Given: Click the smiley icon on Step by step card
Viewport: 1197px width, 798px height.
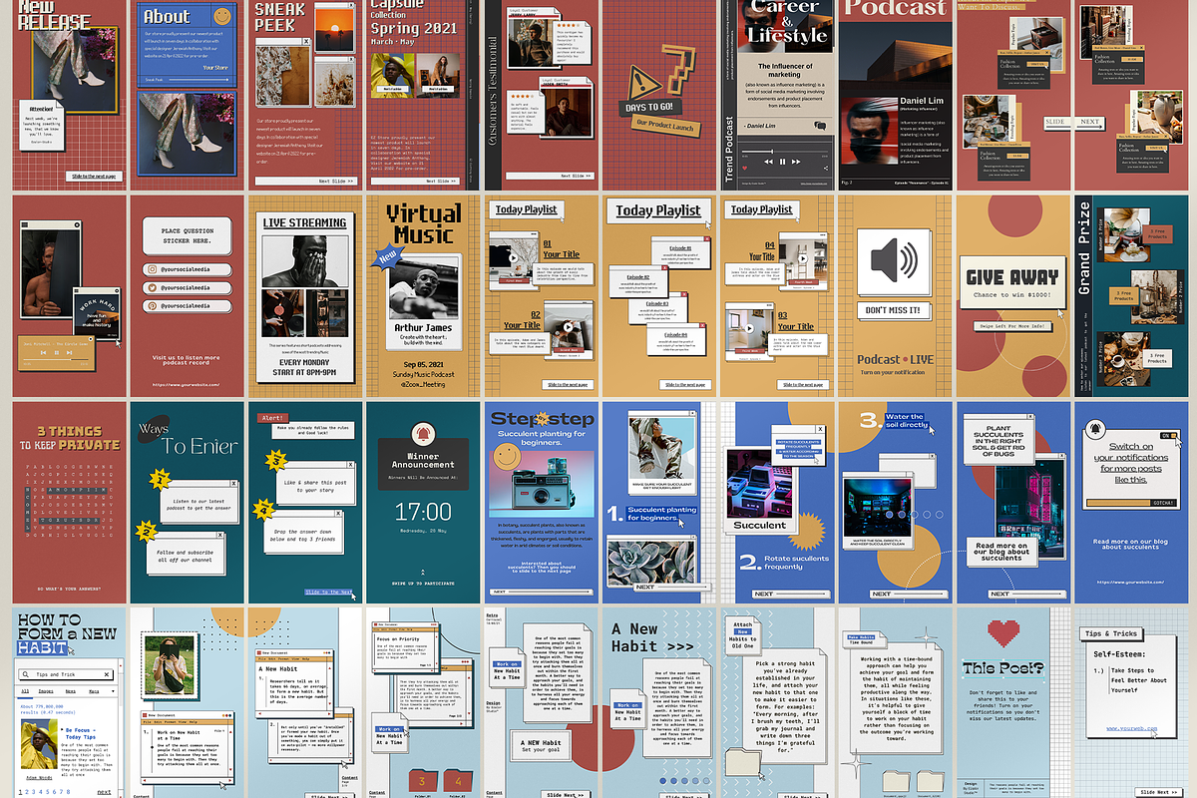Looking at the screenshot, I should [x=508, y=455].
